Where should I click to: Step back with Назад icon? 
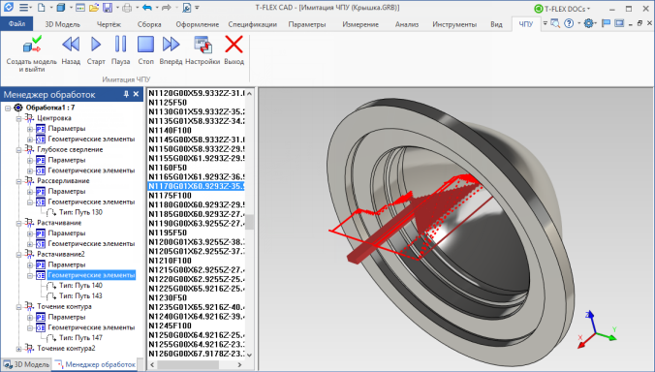pyautogui.click(x=71, y=45)
